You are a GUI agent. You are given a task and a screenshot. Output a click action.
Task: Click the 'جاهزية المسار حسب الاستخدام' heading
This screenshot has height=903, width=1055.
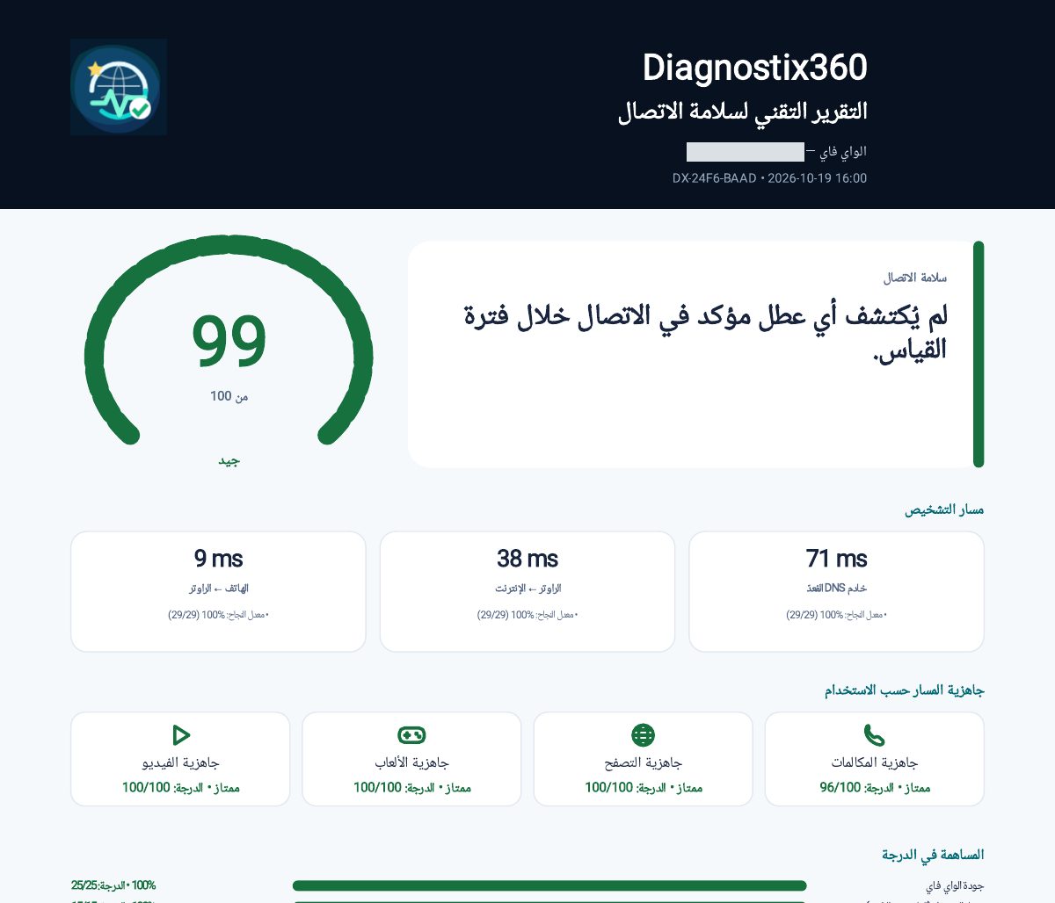904,690
